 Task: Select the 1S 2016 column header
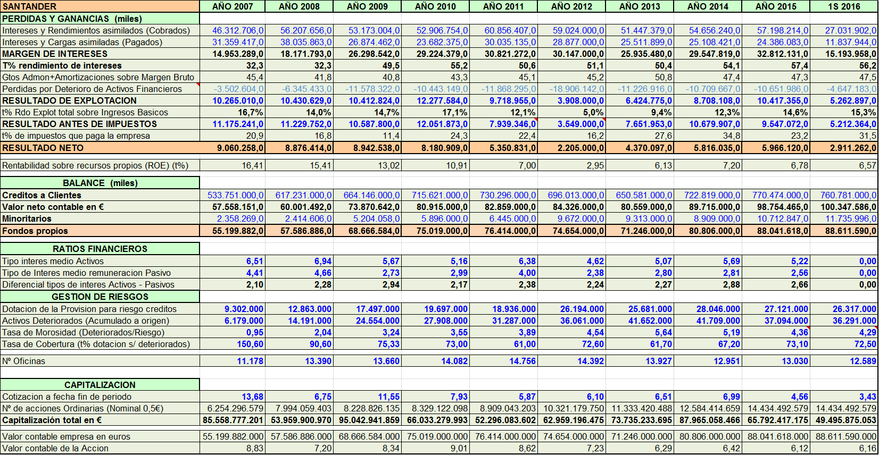coord(844,6)
